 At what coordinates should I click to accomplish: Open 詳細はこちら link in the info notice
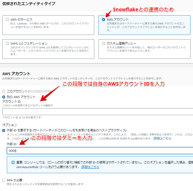[90, 167]
